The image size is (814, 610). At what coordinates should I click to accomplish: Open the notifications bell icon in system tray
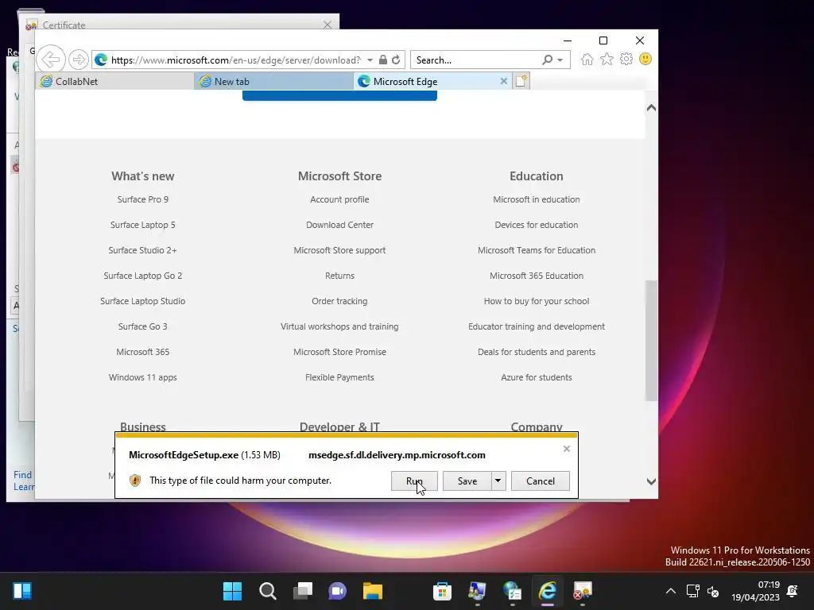click(793, 591)
